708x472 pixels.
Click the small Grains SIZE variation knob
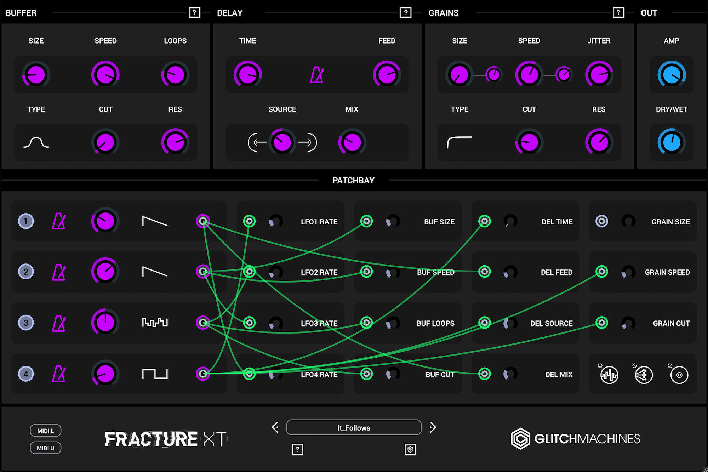click(494, 74)
